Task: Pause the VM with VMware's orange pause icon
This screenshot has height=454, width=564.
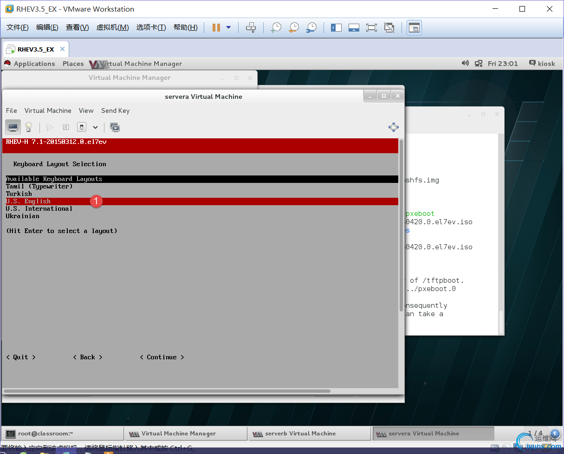Action: (216, 28)
